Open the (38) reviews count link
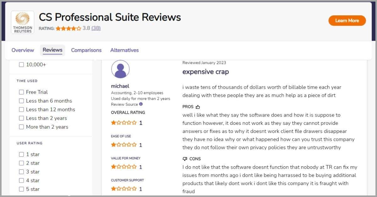 [x=96, y=28]
